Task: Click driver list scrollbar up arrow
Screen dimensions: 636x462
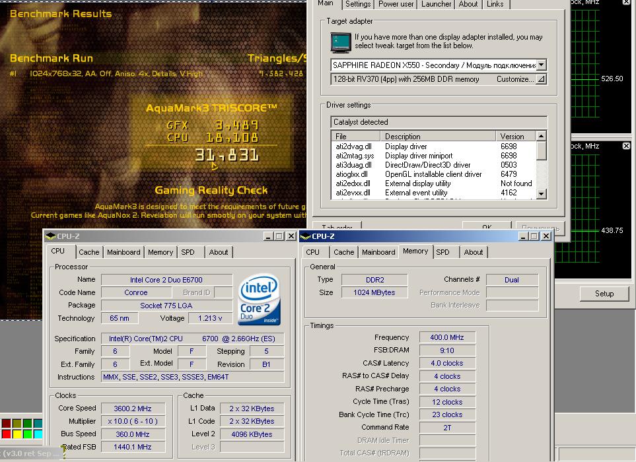Action: pos(541,136)
